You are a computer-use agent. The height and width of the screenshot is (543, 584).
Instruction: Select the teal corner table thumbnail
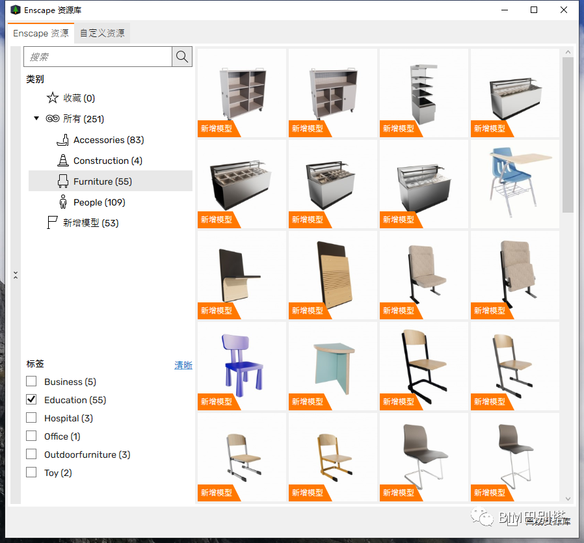pyautogui.click(x=333, y=366)
